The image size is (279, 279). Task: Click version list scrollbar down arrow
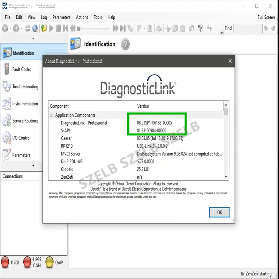pos(226,177)
